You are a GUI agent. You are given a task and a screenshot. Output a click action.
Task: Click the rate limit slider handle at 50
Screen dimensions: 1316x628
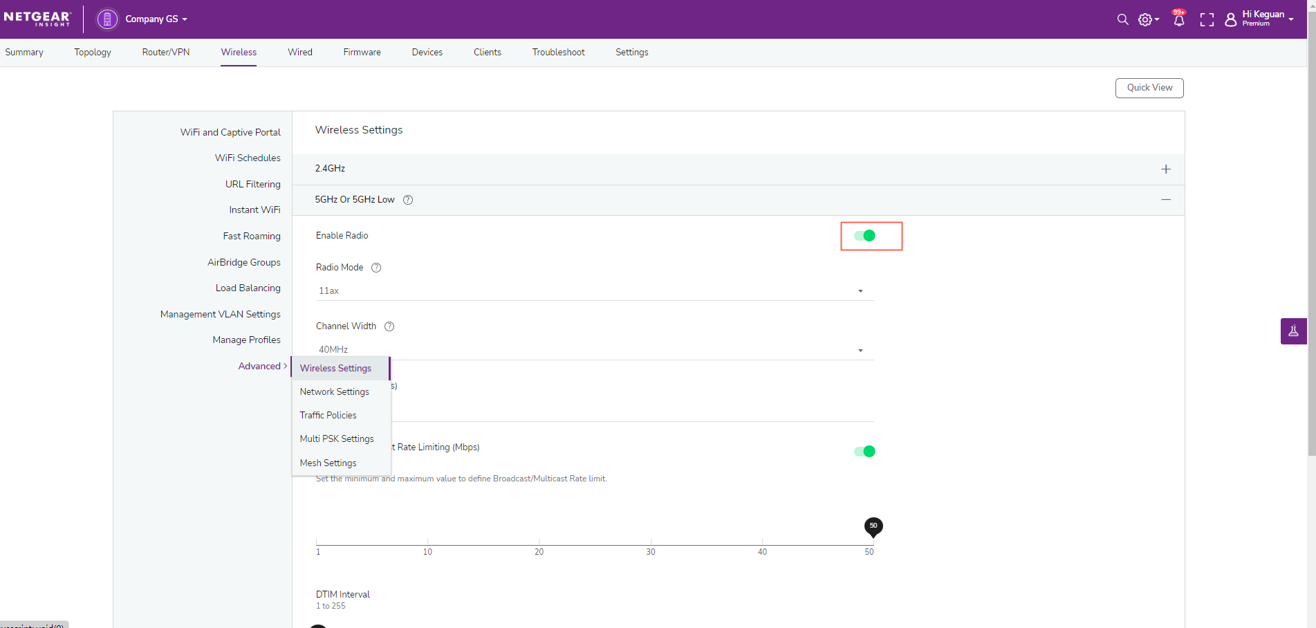(873, 527)
